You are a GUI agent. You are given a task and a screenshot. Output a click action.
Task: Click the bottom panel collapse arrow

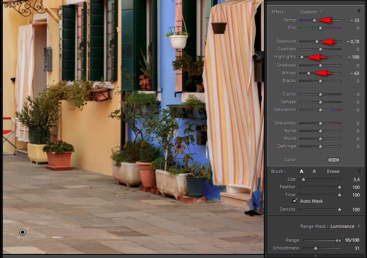315,256
